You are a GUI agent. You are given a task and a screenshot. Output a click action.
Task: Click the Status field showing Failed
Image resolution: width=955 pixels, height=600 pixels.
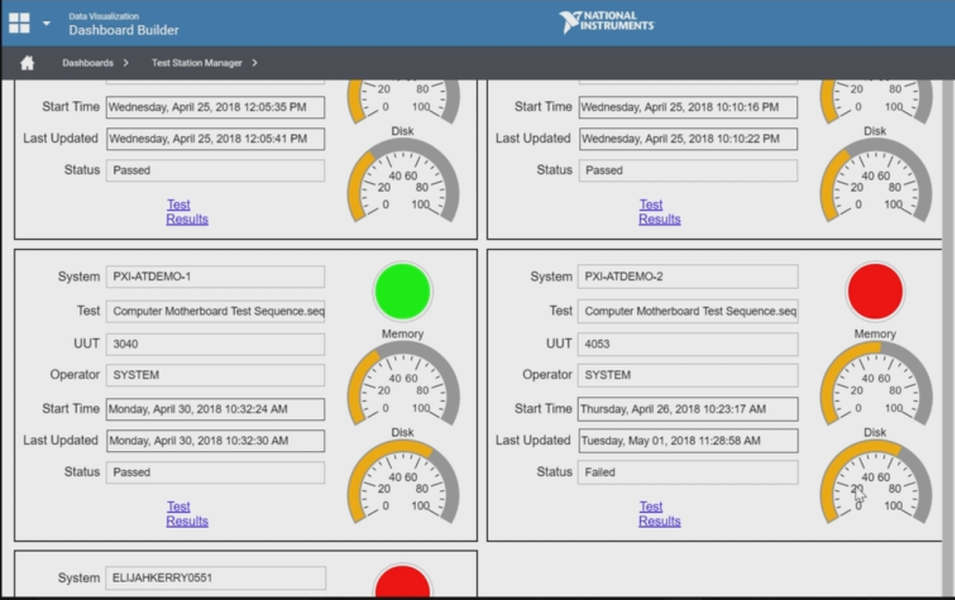(x=687, y=472)
